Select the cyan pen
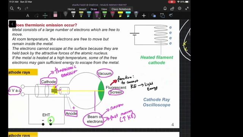Viewport: 243px width, 137px height. pos(89,14)
